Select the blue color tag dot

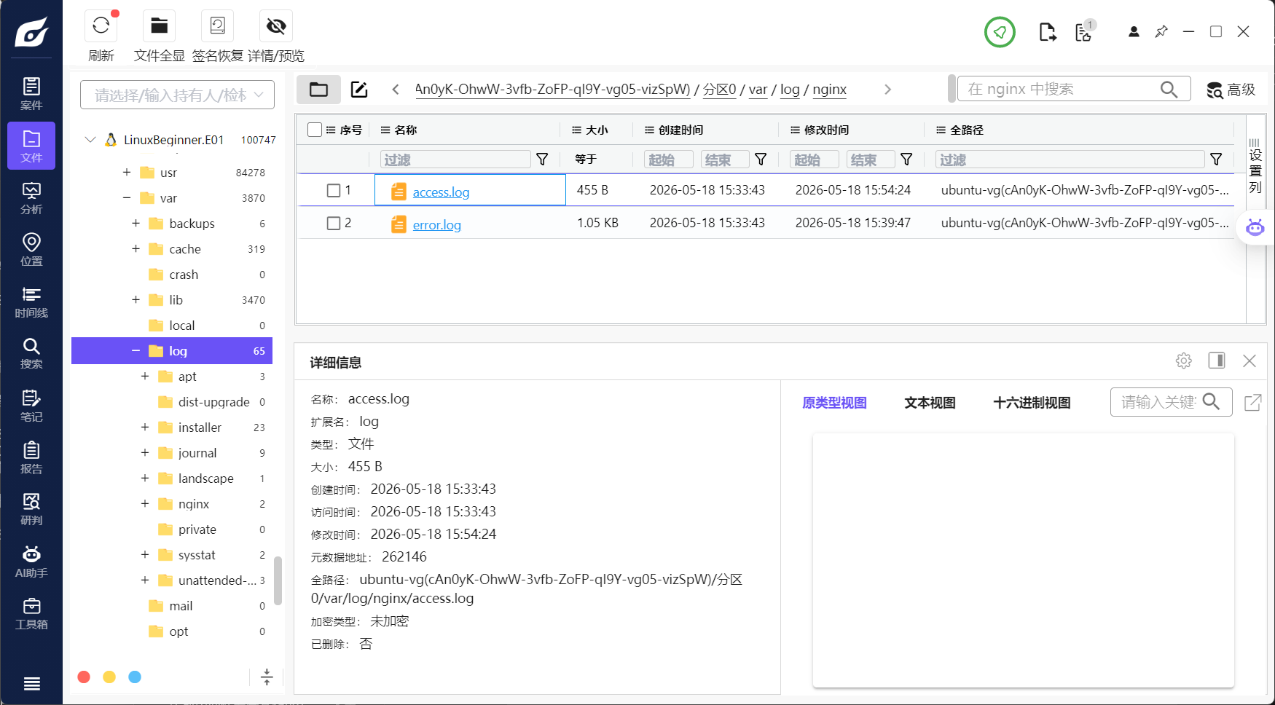pyautogui.click(x=135, y=677)
